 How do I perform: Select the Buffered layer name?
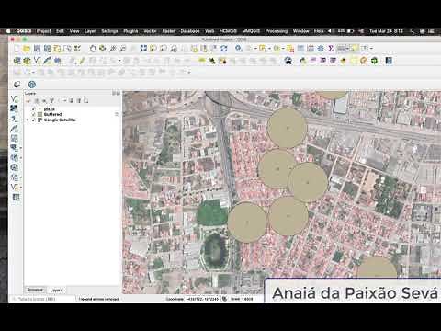[x=52, y=114]
